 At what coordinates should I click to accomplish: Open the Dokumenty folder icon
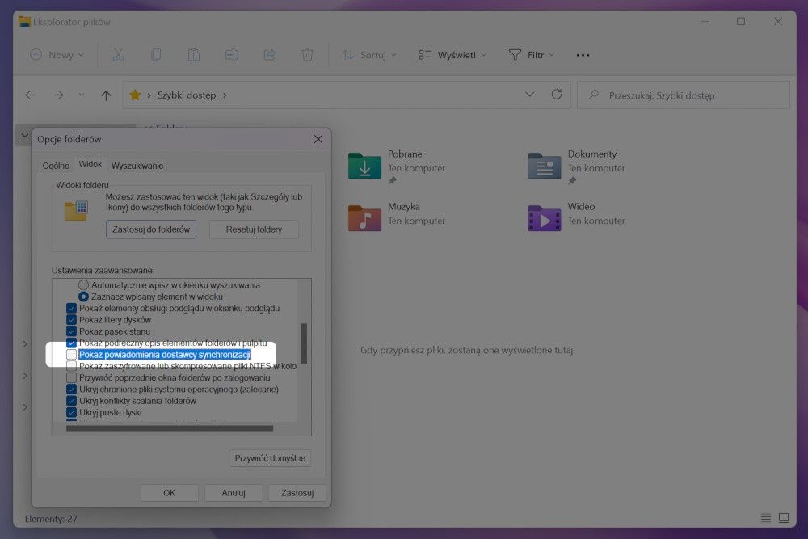[544, 165]
